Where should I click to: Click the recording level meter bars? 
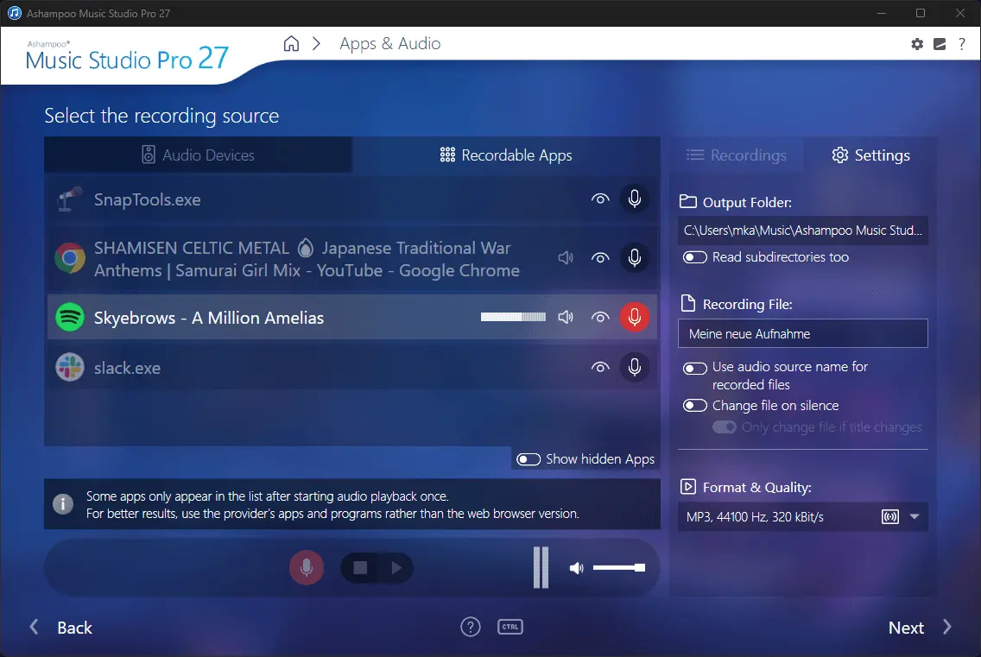(x=541, y=567)
